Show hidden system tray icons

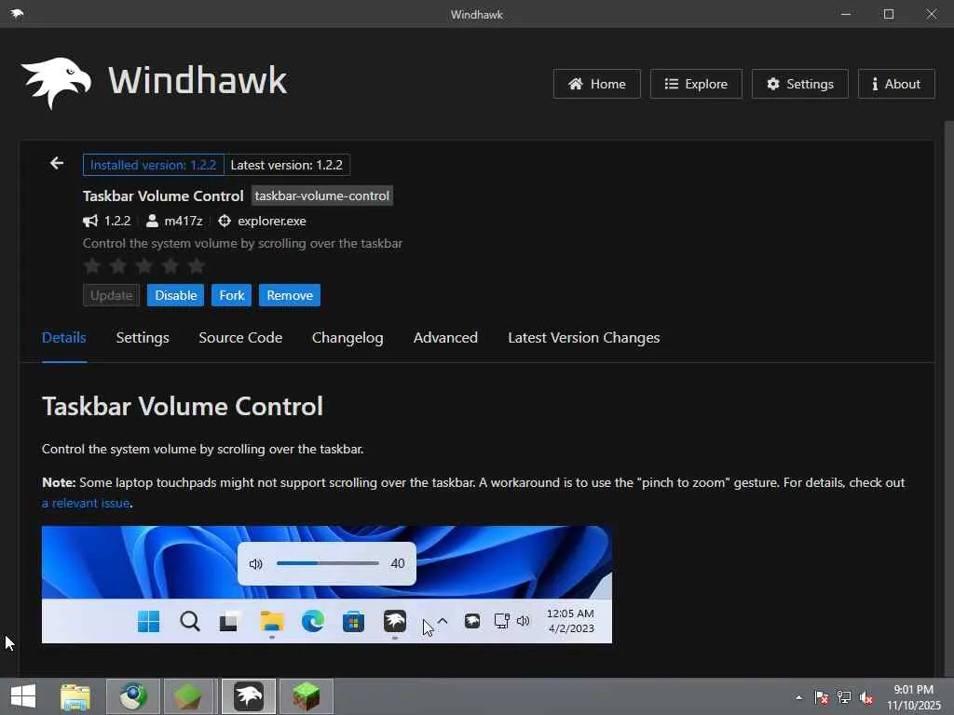coord(798,697)
